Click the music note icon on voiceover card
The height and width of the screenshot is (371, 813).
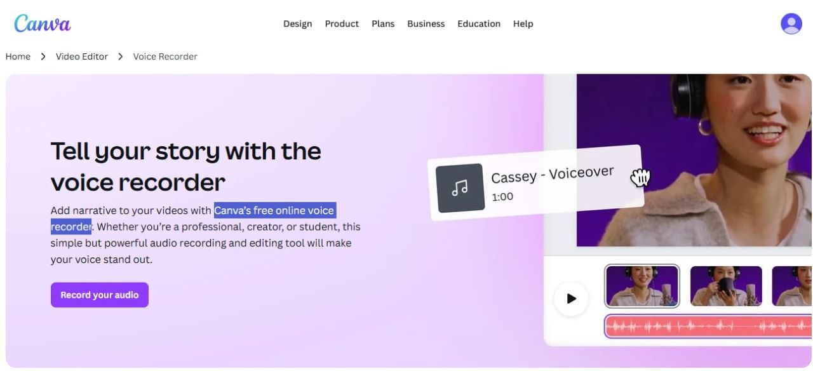(460, 188)
